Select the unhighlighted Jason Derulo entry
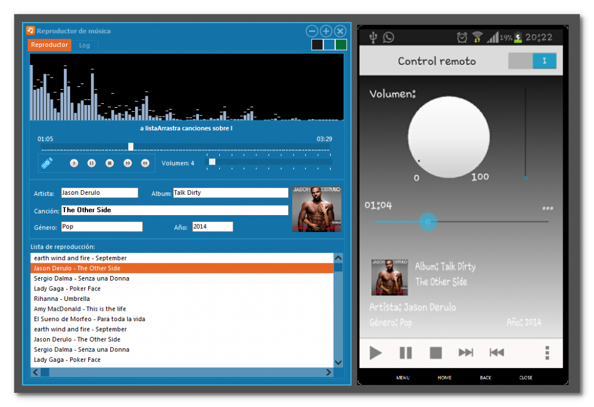Screen dimensions: 594x407 pos(182,340)
